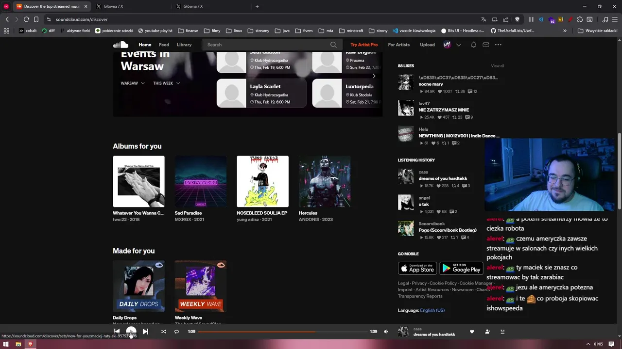The image size is (622, 349).
Task: Open Pogo (Scoorvibonk Bootleg) track
Action: coord(448,230)
